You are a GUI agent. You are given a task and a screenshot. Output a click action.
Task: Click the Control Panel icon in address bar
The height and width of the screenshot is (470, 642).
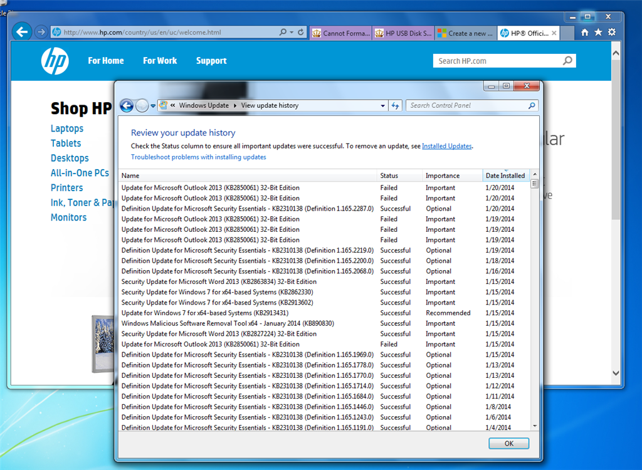163,105
